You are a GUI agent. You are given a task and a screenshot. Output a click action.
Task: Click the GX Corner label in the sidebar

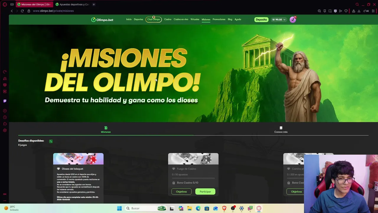click(5, 194)
